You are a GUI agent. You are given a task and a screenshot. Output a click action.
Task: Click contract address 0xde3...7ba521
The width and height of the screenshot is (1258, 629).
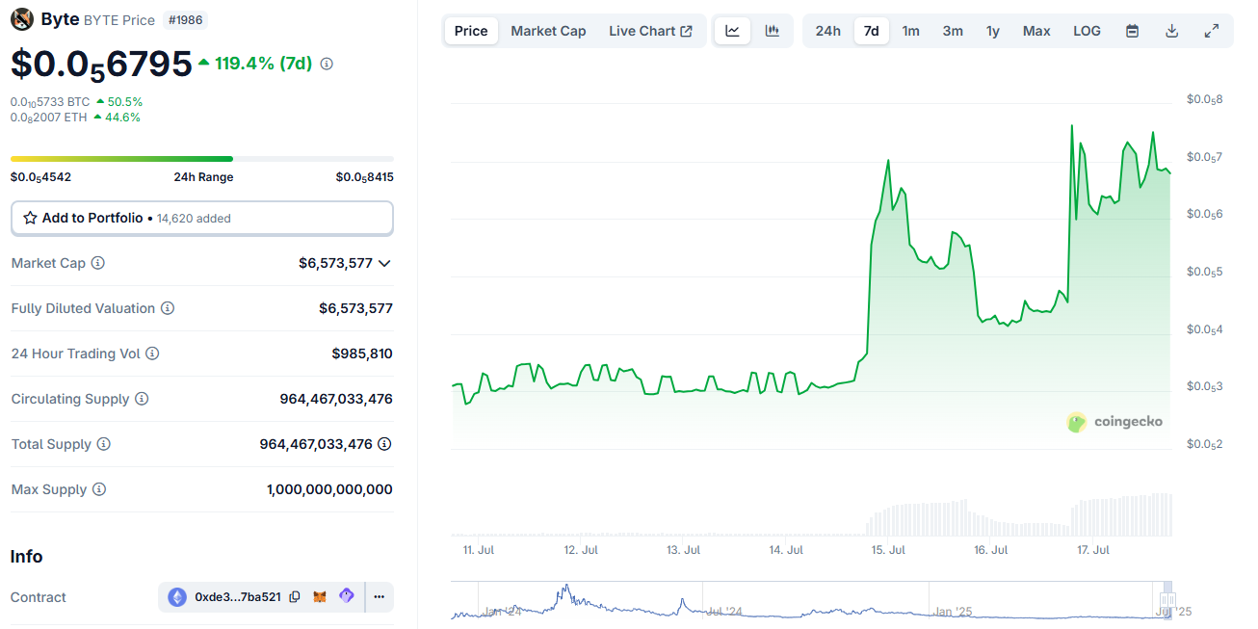[238, 597]
